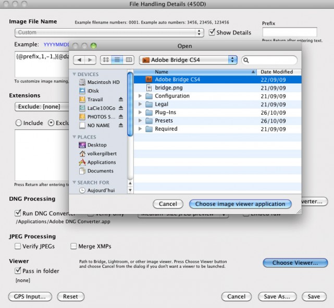Viewport: 334px width, 308px height.
Task: Select the bridge.png file
Action: tap(217, 88)
